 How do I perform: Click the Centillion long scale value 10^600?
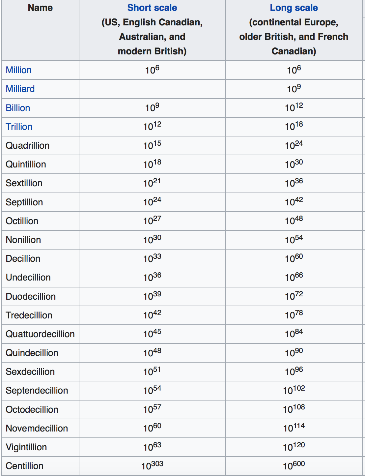[294, 465]
